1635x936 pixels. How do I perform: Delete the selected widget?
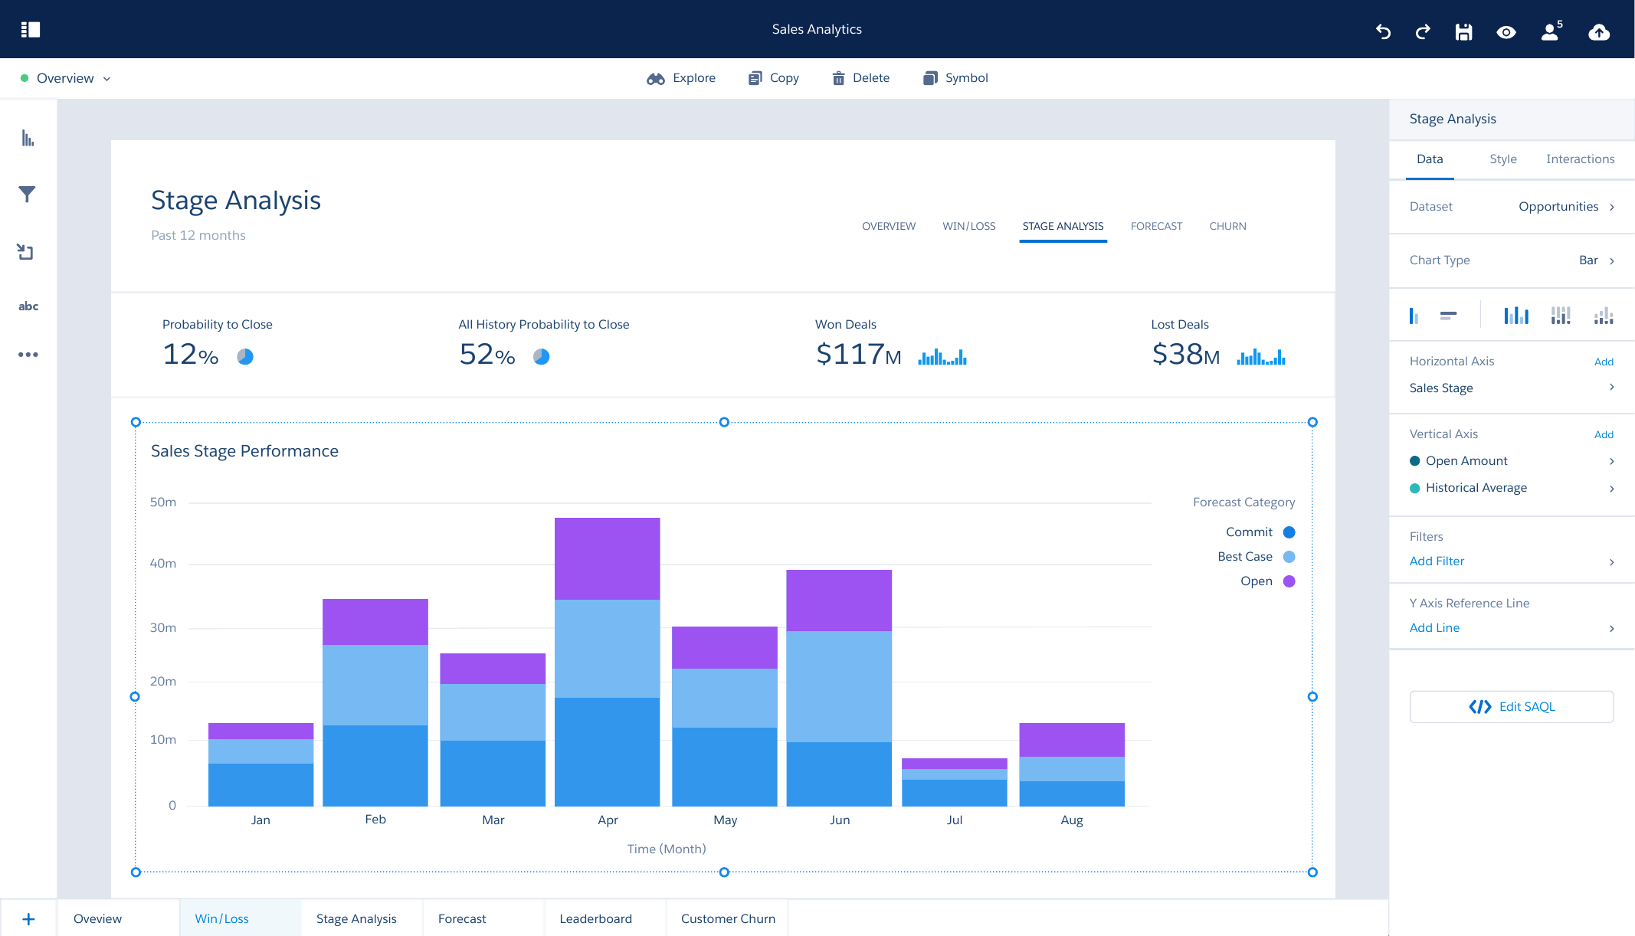tap(860, 78)
